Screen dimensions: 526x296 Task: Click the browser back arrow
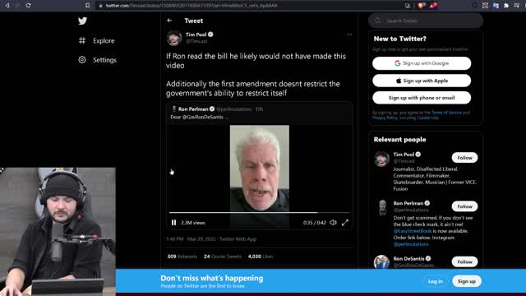(7, 6)
